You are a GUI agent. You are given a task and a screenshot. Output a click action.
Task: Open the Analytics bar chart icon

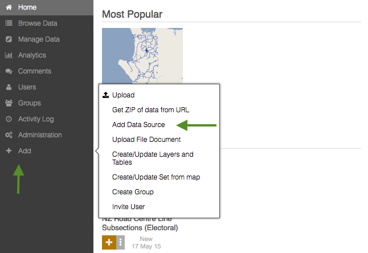[x=9, y=55]
